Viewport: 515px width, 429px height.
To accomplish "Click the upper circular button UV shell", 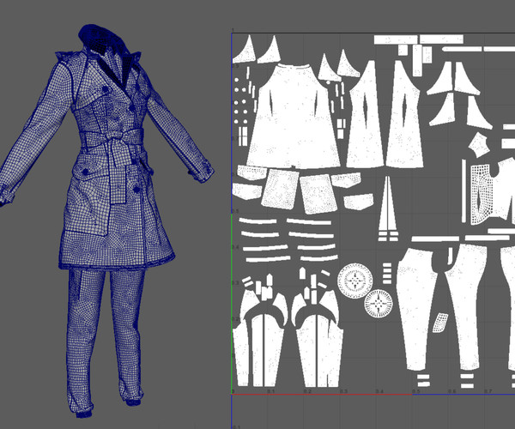I will pyautogui.click(x=355, y=281).
